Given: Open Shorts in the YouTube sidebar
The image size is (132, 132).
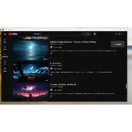Looking at the screenshot, I should tap(5, 48).
